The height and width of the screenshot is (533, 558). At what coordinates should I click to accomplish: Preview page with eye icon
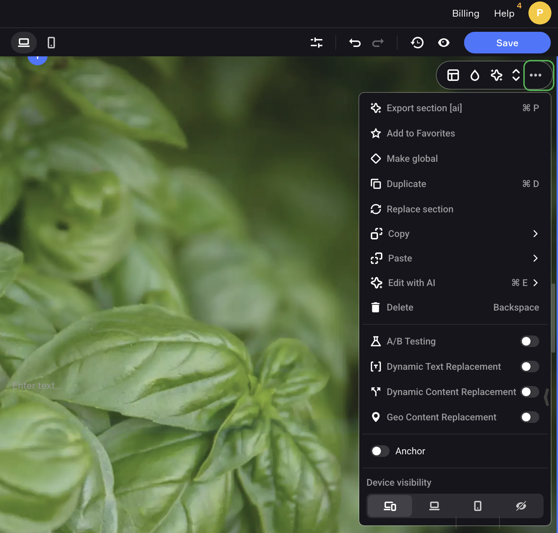click(x=443, y=43)
